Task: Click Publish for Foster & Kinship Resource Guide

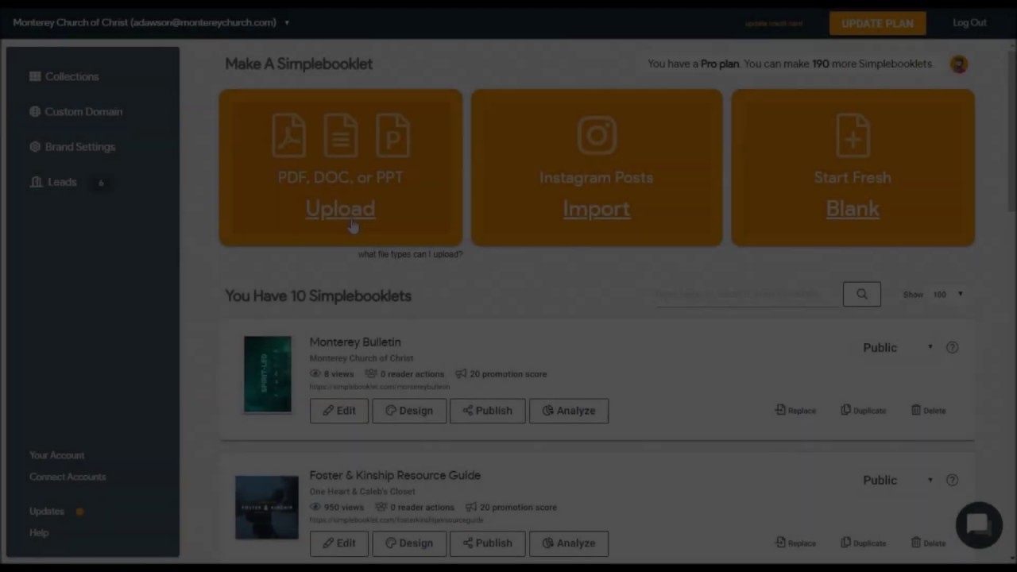Action: point(488,543)
